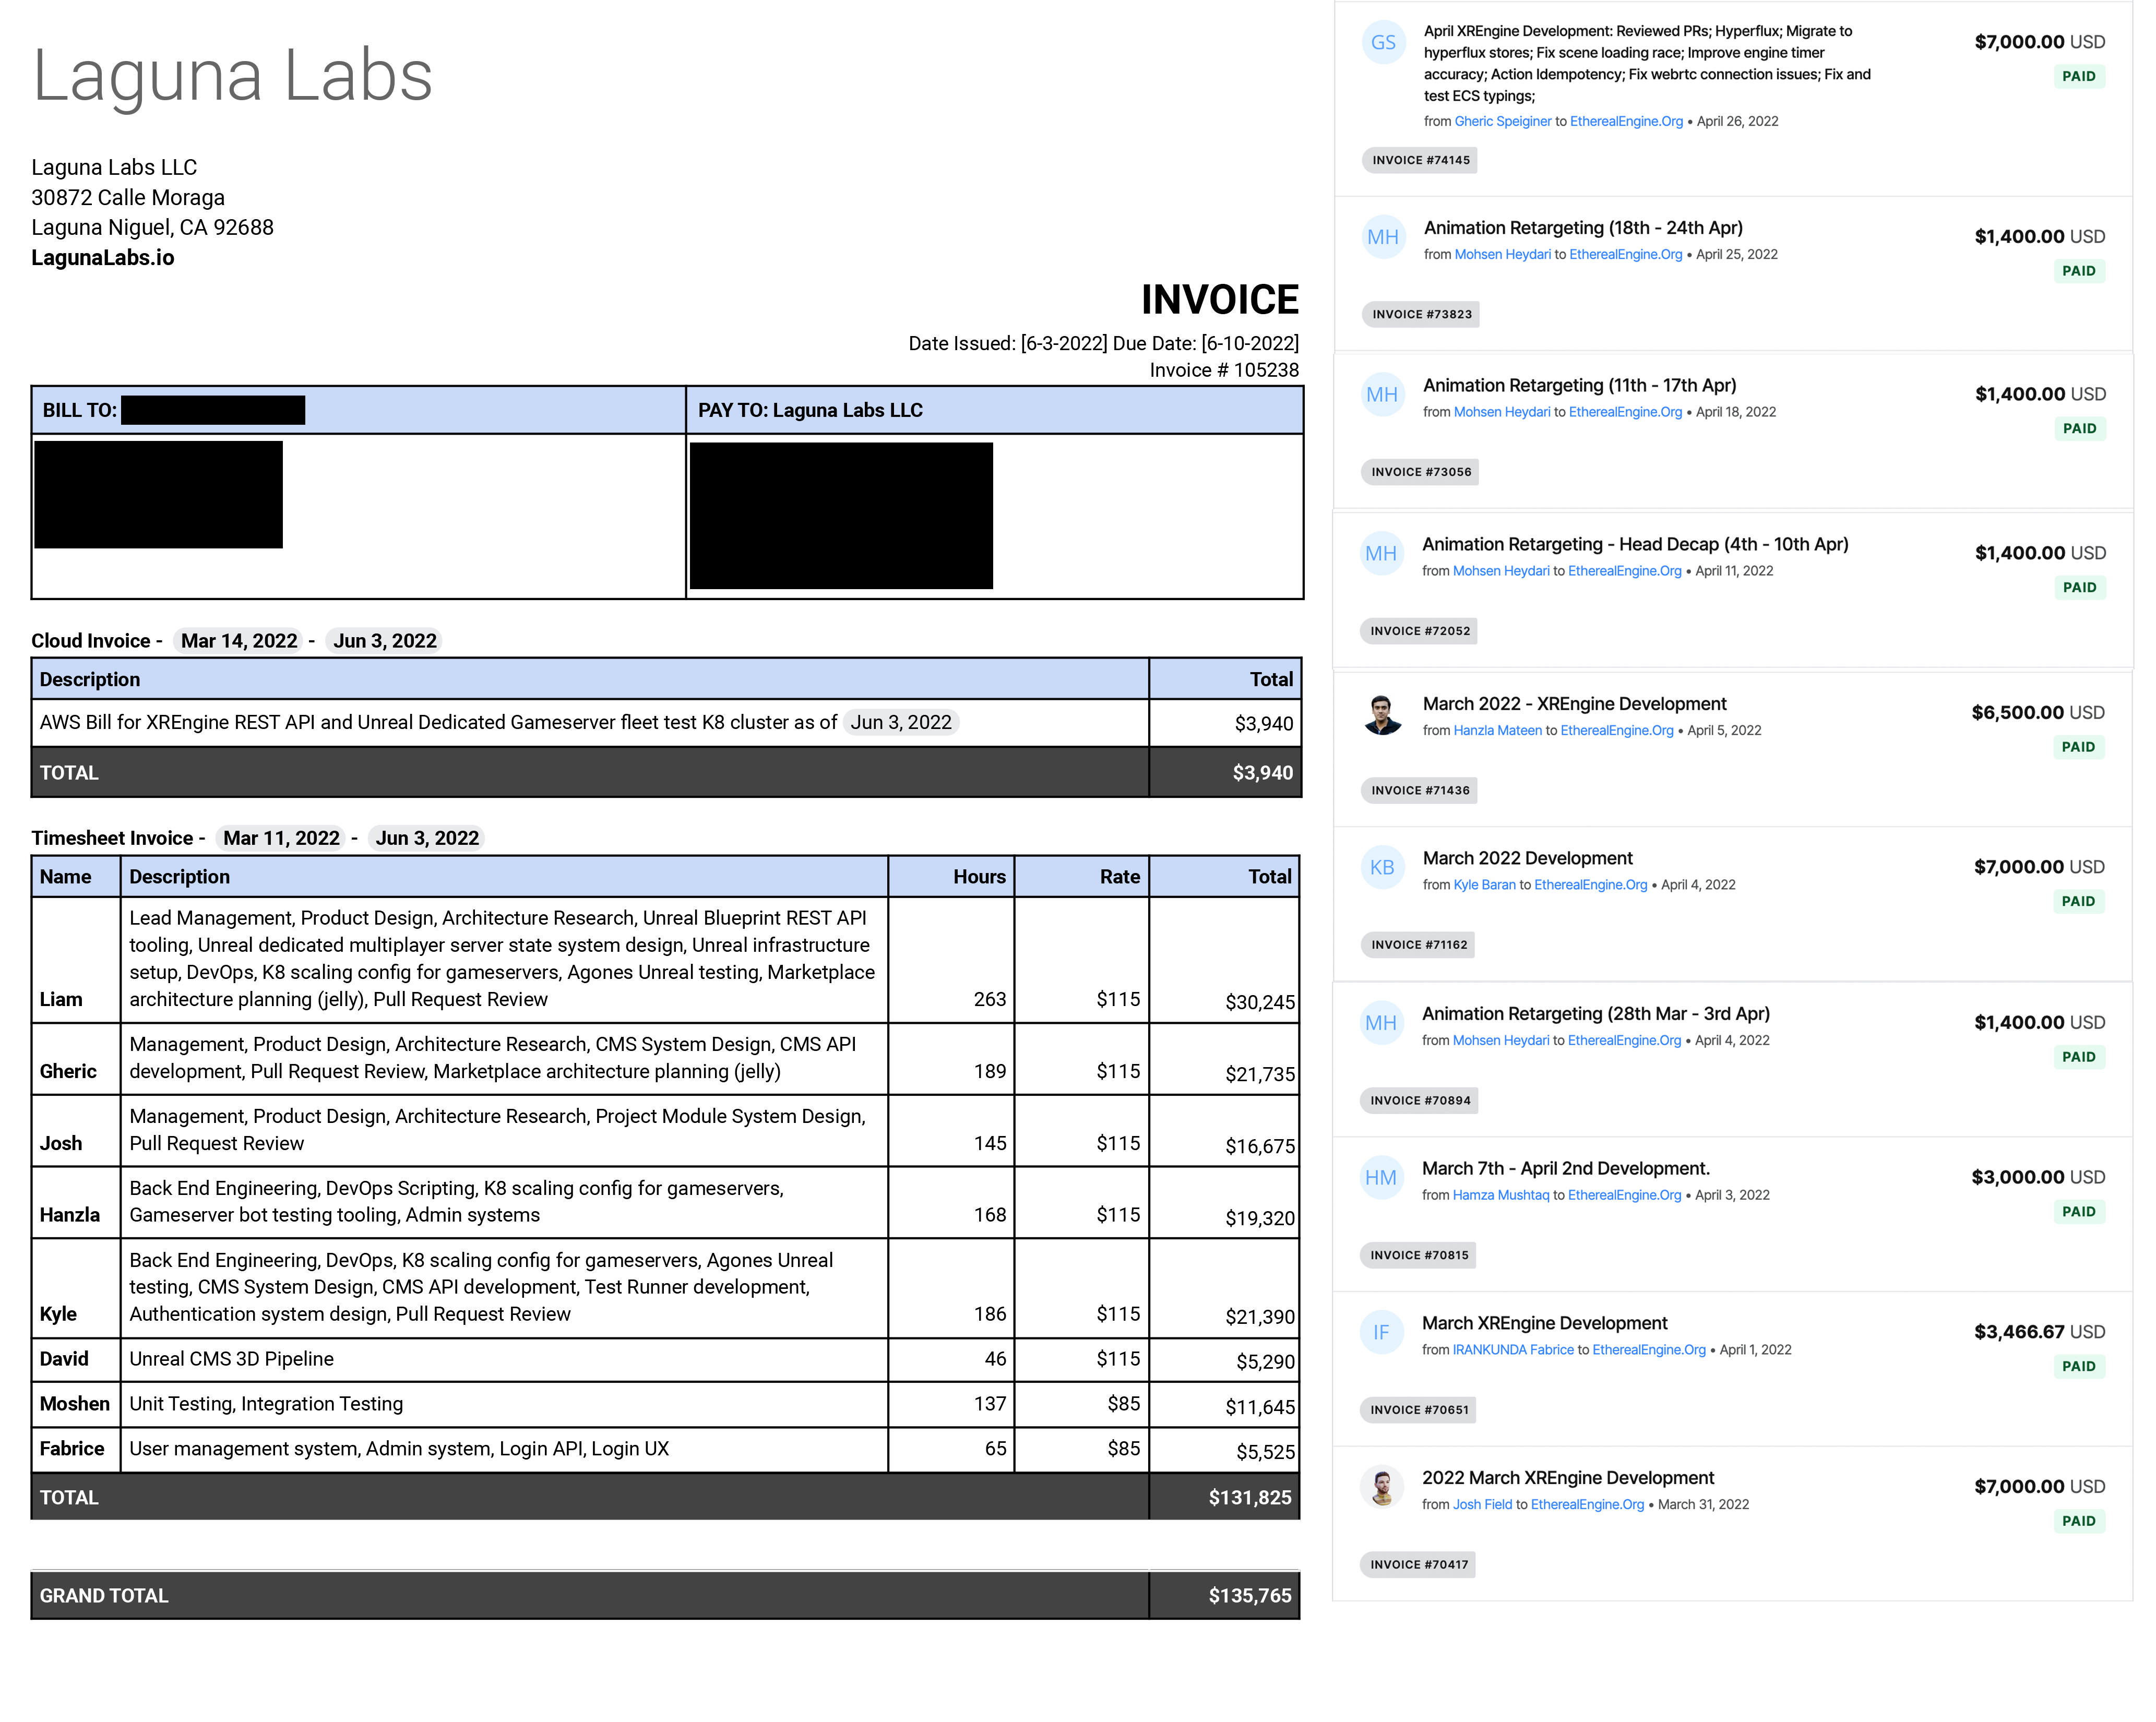This screenshot has width=2156, height=1722.
Task: Open the 'March 7th - April 2nd Development.' title
Action: (1566, 1169)
